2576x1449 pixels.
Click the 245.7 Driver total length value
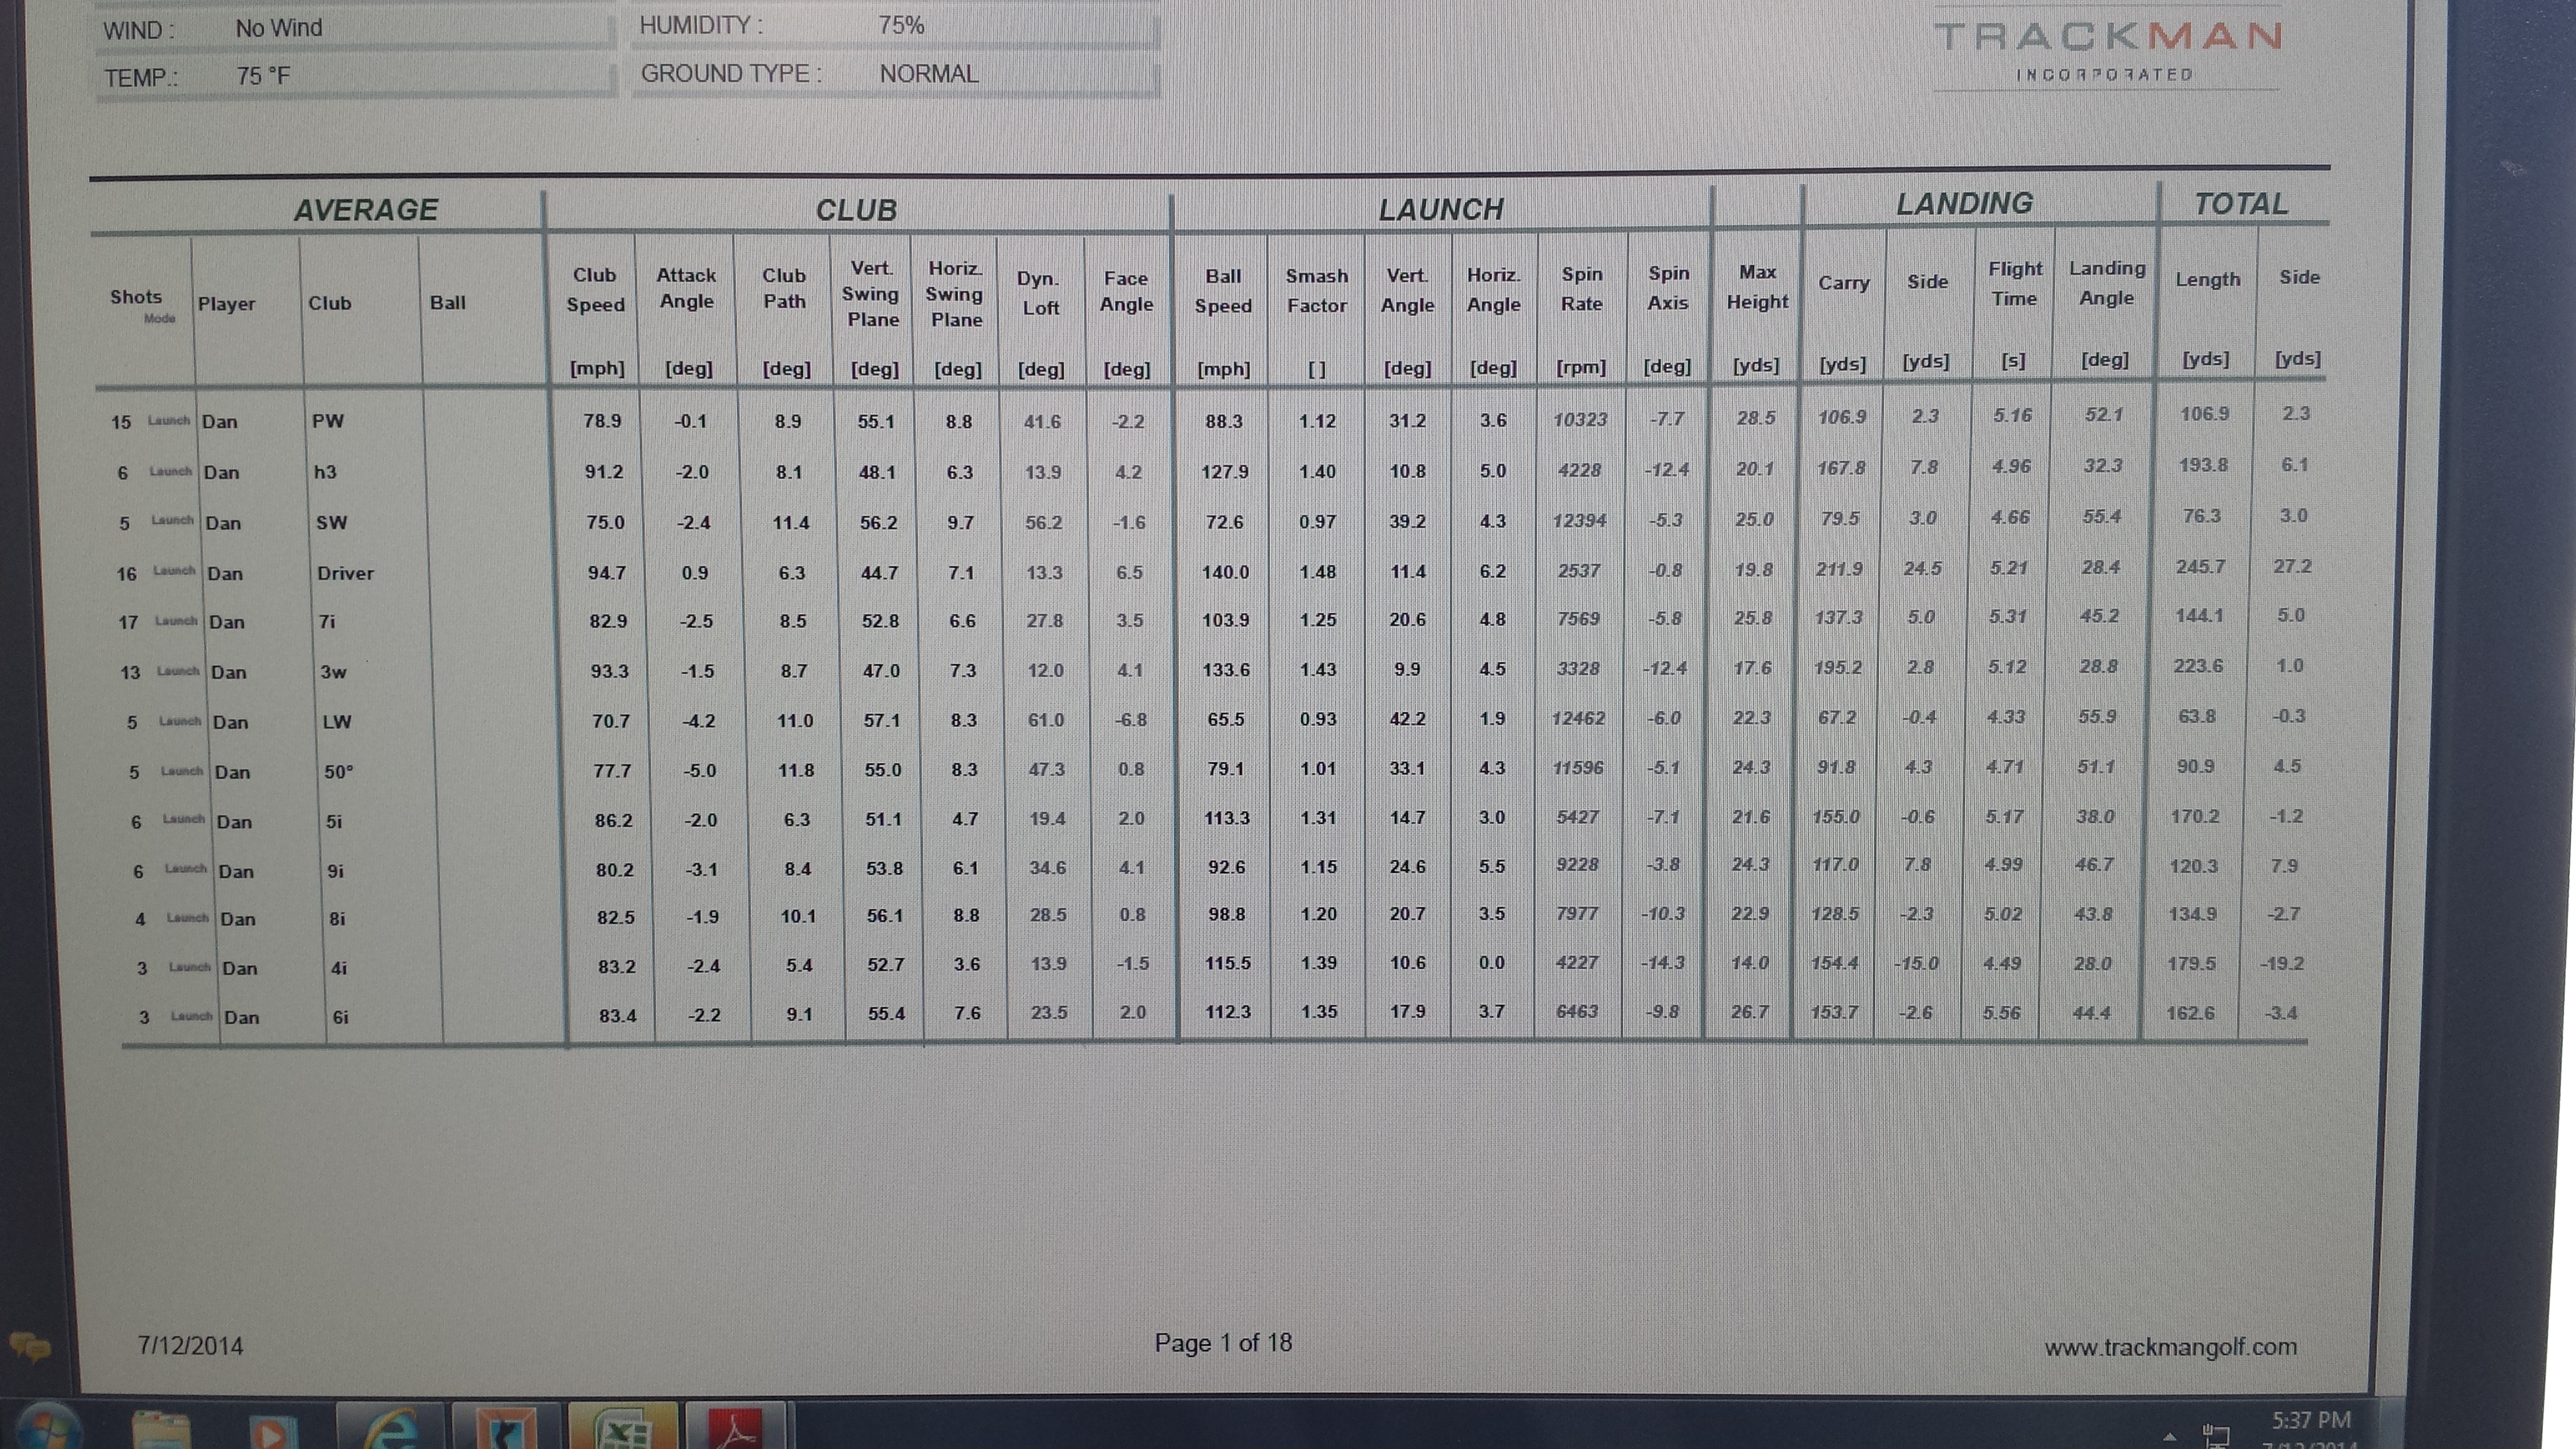2200,566
